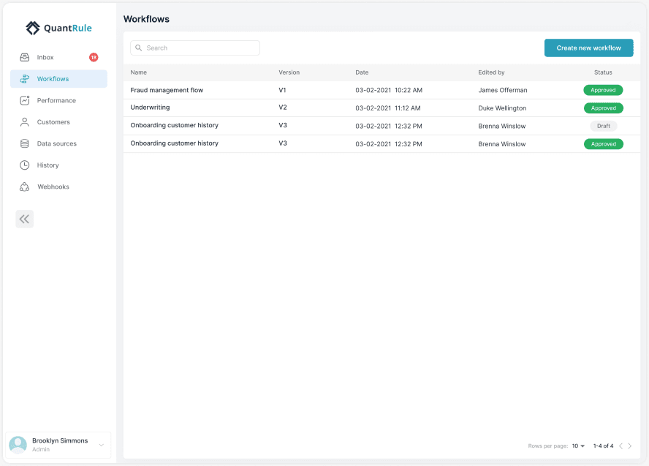The image size is (649, 466).
Task: Click the QuantRule brand name
Action: click(68, 29)
